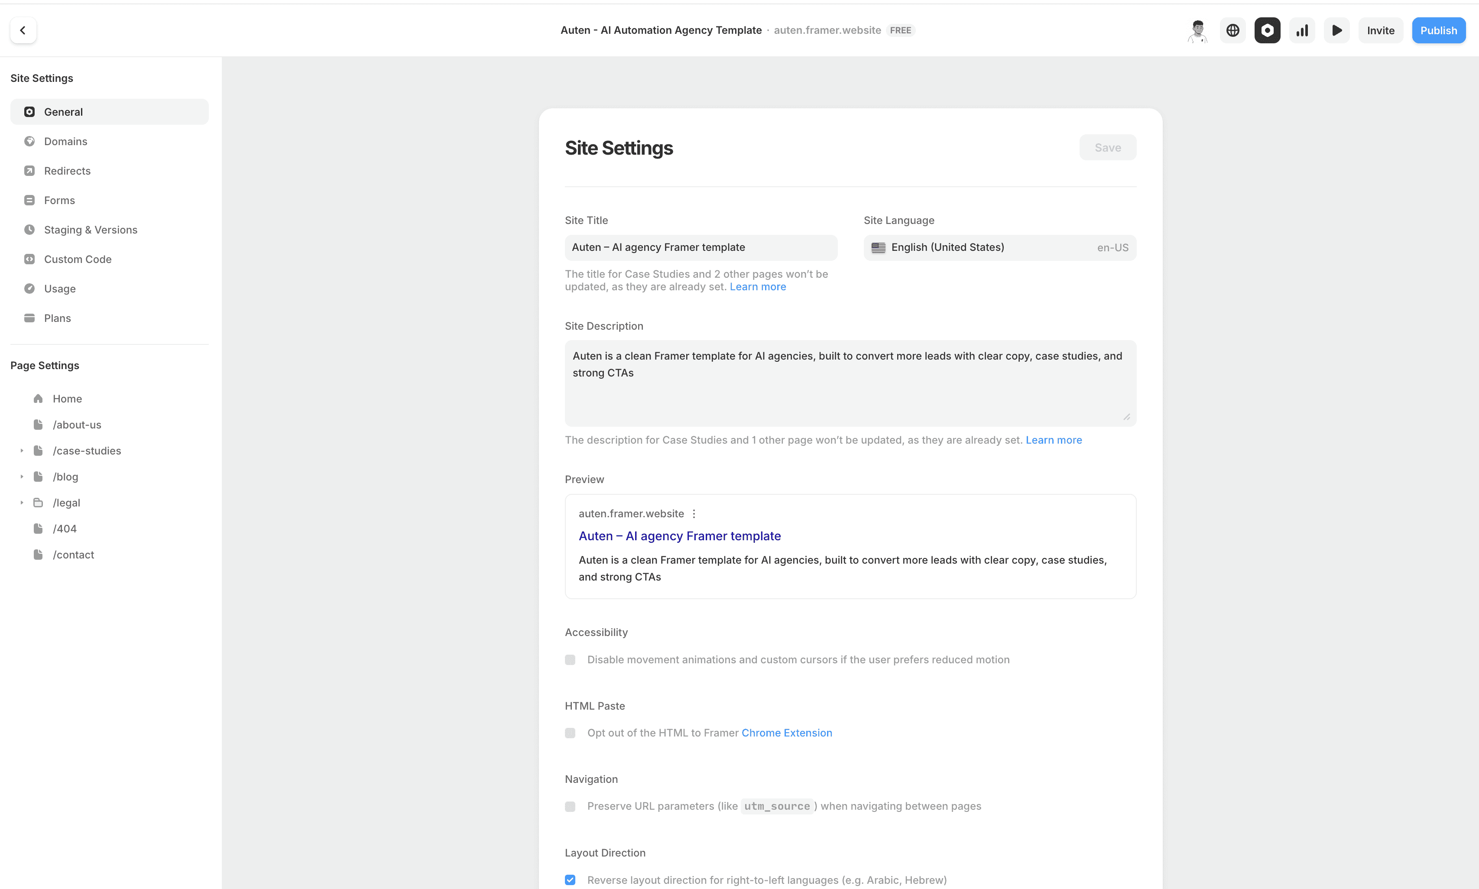This screenshot has width=1479, height=889.
Task: Click the user avatar icon
Action: tap(1197, 31)
